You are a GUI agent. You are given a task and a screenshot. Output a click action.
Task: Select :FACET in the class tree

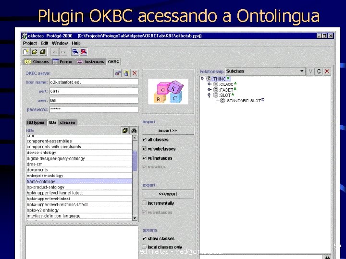click(x=226, y=90)
